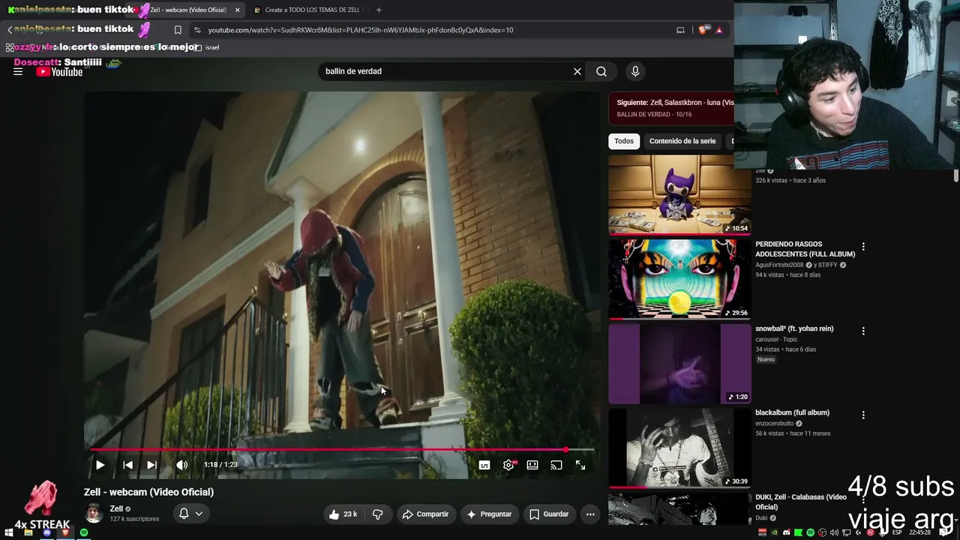Open Spotify from the taskbar
Viewport: 960px width, 540px height.
[84, 532]
